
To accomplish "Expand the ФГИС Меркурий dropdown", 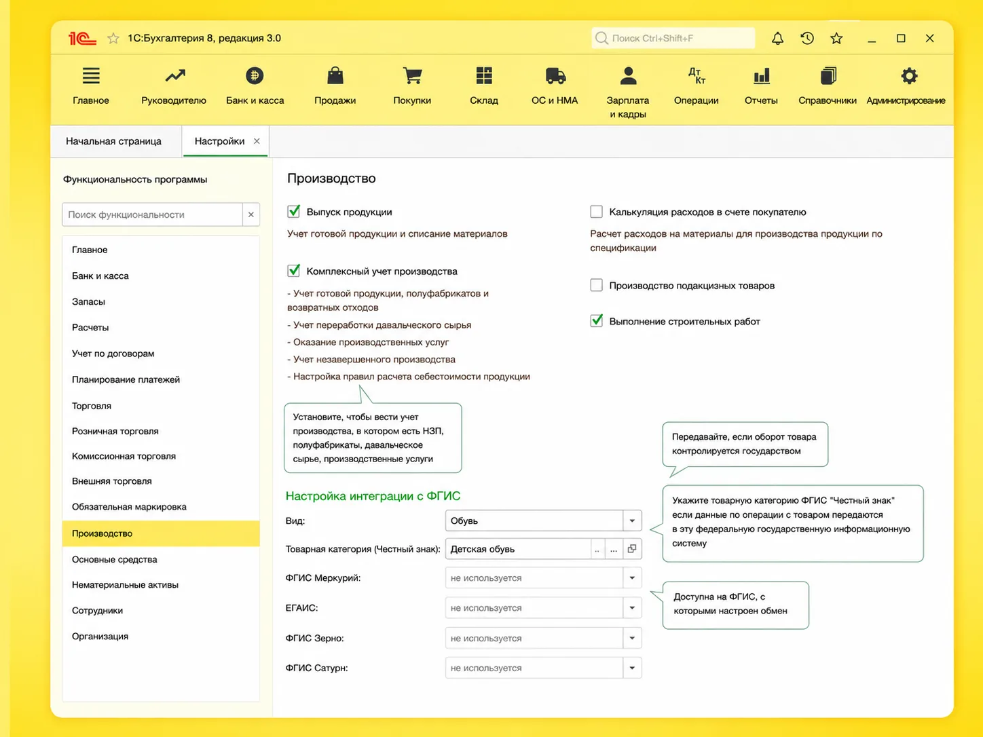I will coord(632,578).
